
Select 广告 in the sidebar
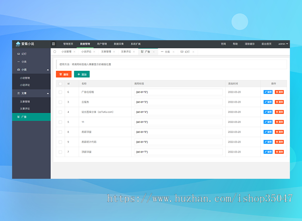point(31,117)
